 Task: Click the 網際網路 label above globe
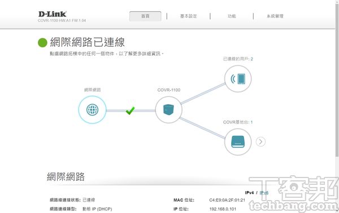92,90
